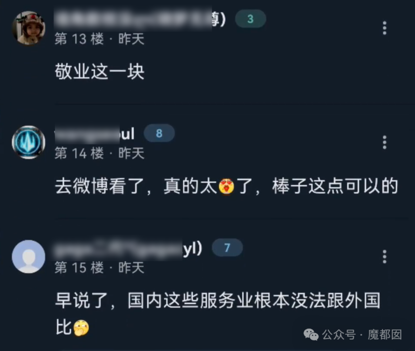Open three-dot menu on the floor 15 comment
The image size is (415, 351).
384,256
